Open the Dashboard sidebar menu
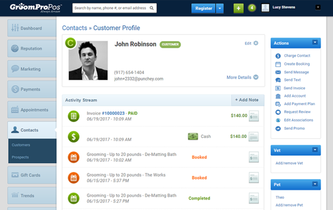The width and height of the screenshot is (333, 210). [x=32, y=28]
